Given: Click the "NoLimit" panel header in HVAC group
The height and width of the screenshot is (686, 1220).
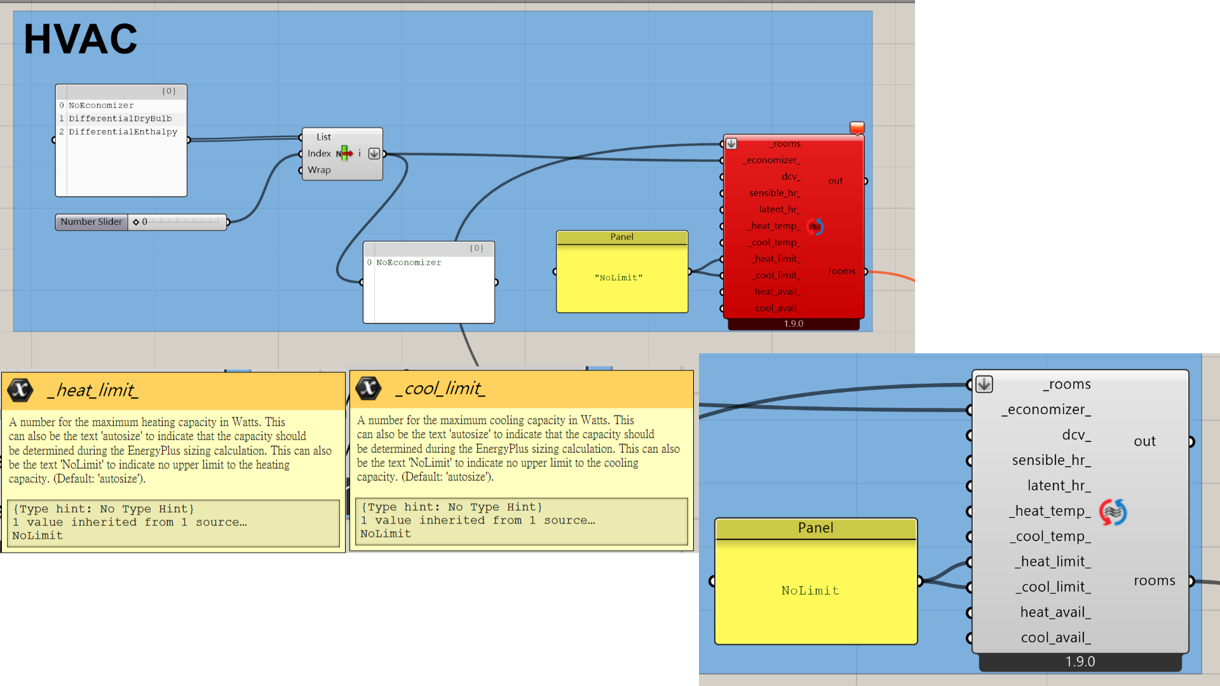Looking at the screenshot, I should [621, 237].
